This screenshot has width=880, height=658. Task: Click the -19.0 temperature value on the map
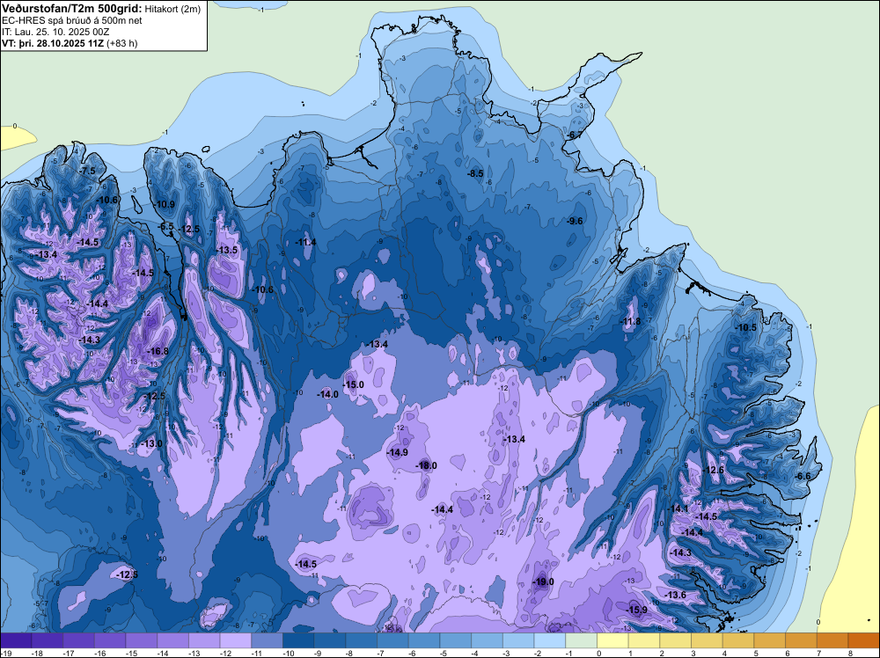point(543,581)
